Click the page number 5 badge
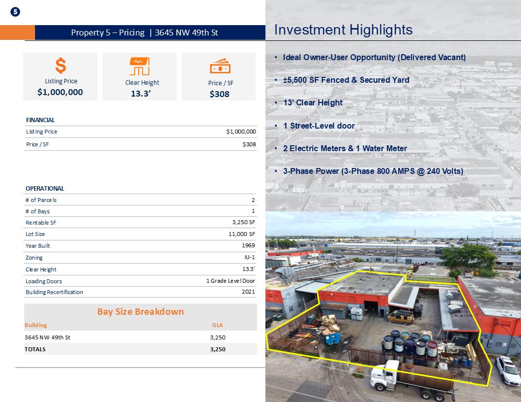 15,12
